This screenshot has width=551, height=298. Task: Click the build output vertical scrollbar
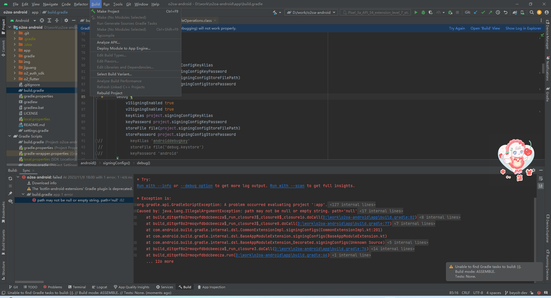tap(535, 229)
